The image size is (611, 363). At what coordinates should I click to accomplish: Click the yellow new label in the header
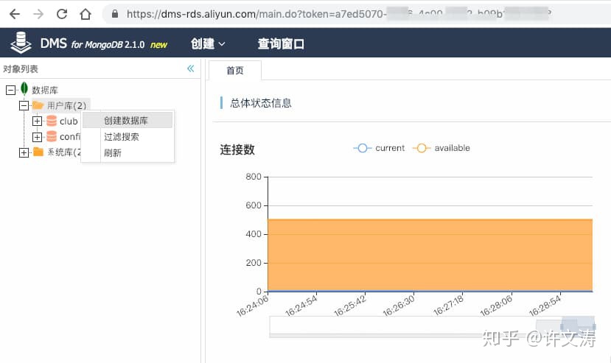tap(159, 45)
